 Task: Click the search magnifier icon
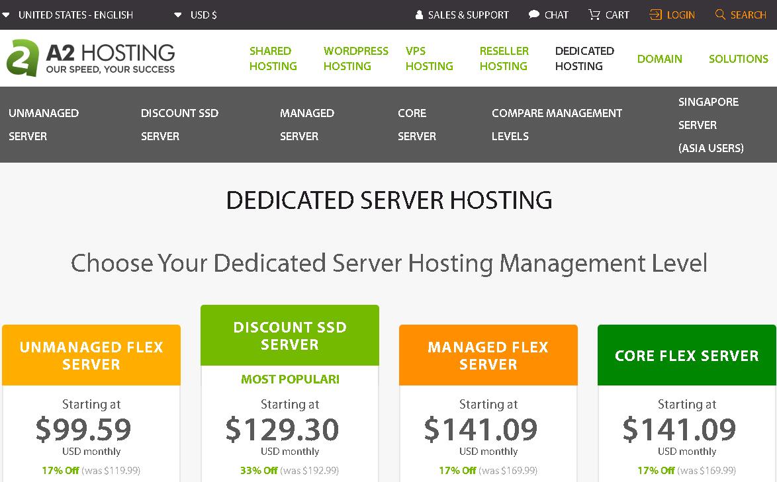(x=720, y=15)
